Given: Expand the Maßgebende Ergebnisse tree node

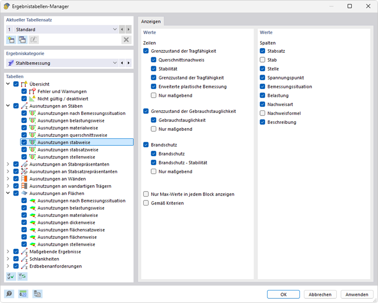Looking at the screenshot, I should click(8, 252).
